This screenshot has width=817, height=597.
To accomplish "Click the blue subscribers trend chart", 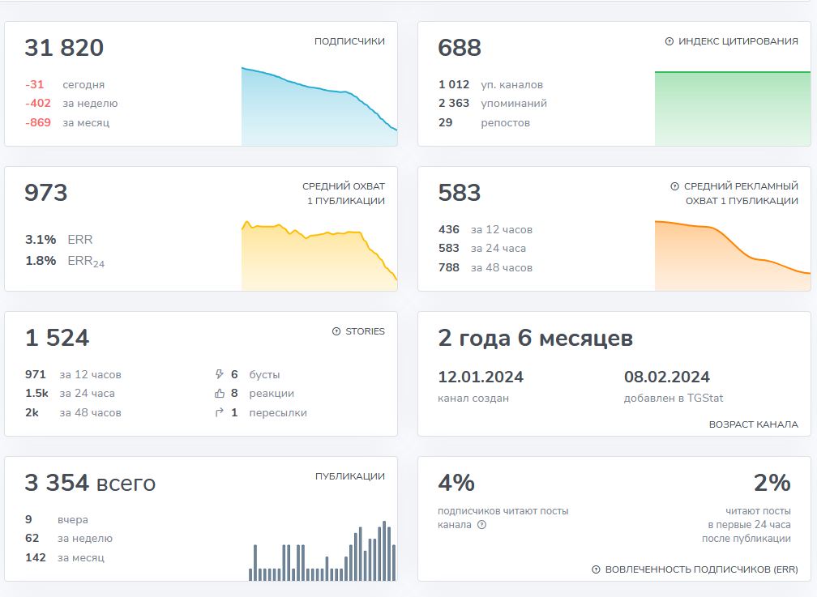I will (319, 106).
